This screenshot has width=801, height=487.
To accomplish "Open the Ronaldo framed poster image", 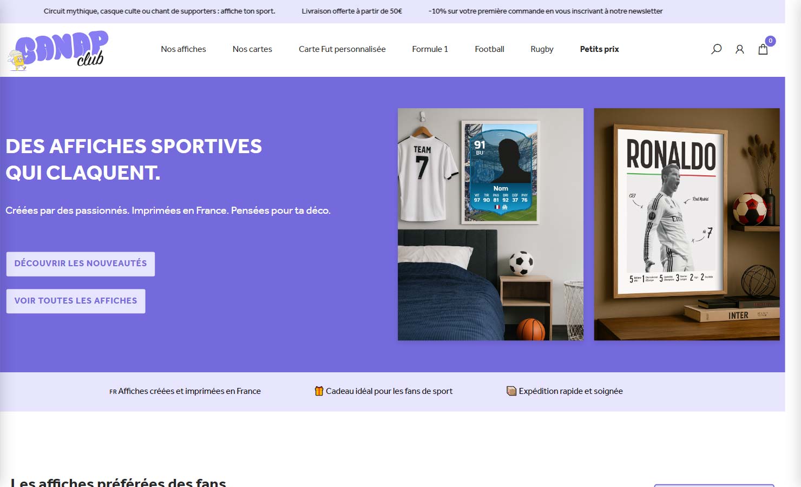I will 687,224.
